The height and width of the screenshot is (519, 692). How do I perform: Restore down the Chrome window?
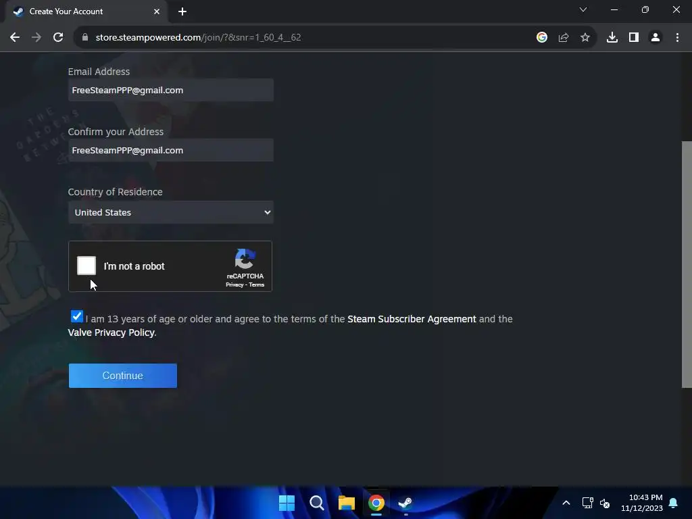click(645, 9)
